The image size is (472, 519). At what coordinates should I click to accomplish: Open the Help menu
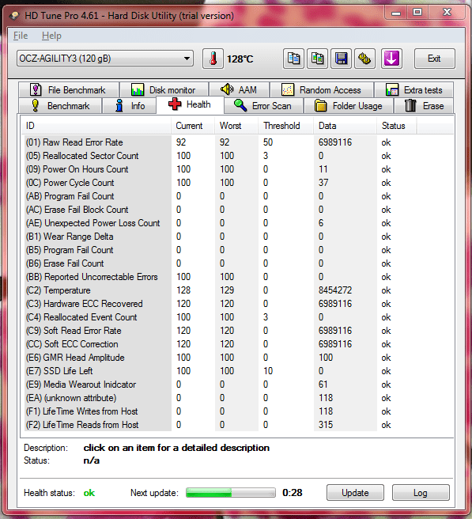tap(51, 36)
